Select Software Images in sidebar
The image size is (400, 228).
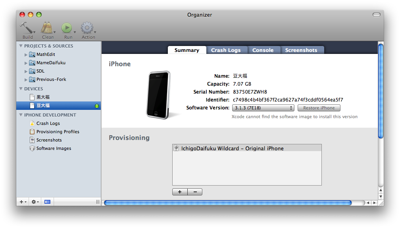click(x=54, y=148)
